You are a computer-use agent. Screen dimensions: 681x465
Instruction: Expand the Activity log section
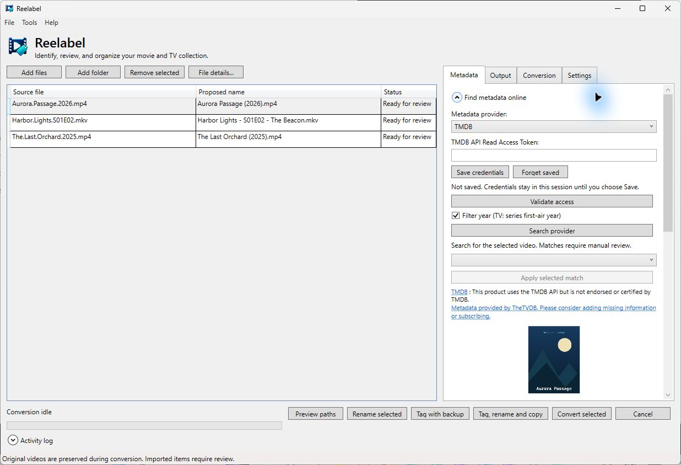pyautogui.click(x=13, y=440)
